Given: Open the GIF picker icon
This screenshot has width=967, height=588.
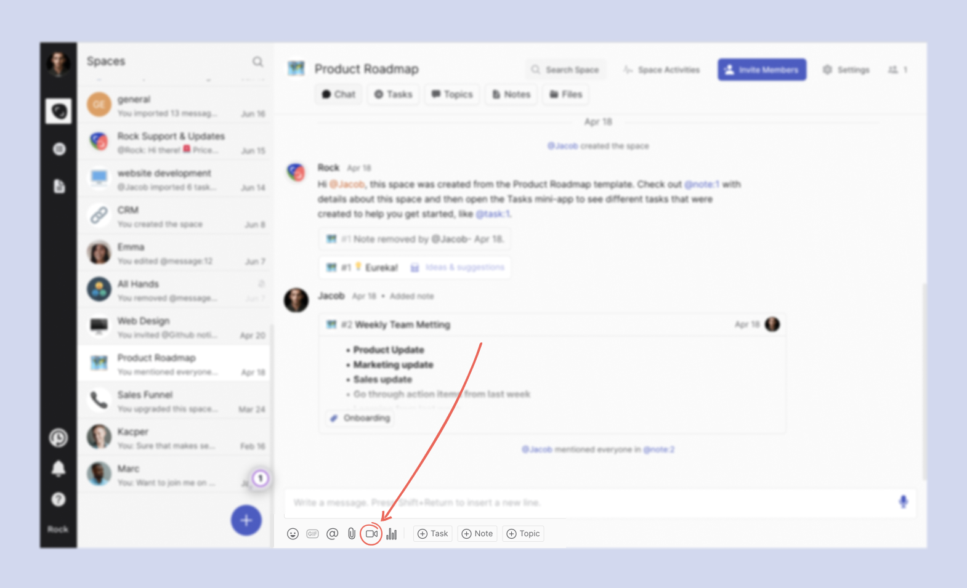Looking at the screenshot, I should coord(313,534).
